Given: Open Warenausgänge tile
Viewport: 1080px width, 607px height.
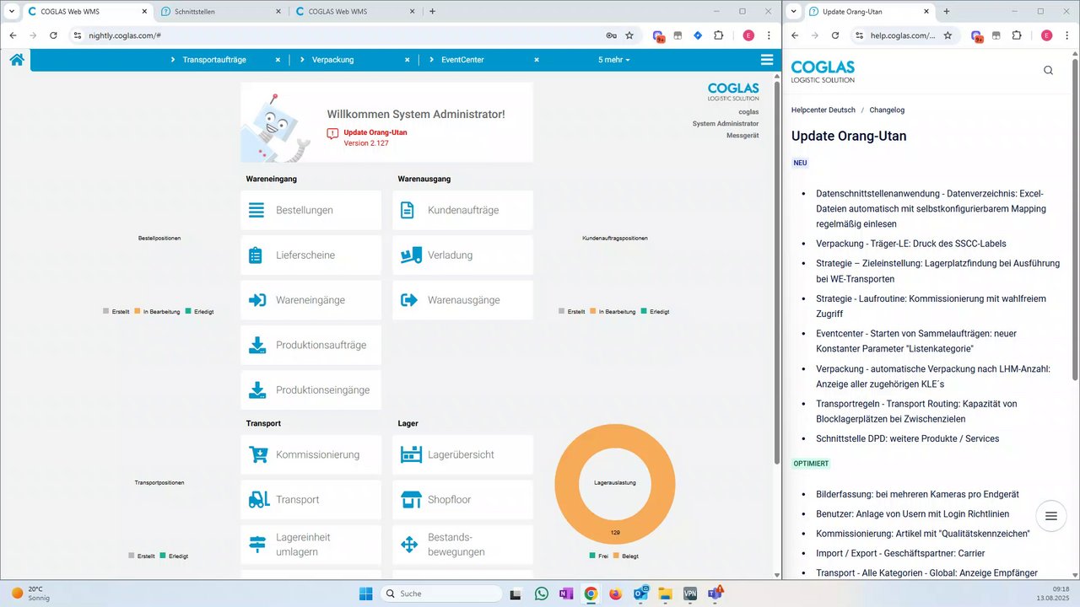Looking at the screenshot, I should (x=462, y=300).
